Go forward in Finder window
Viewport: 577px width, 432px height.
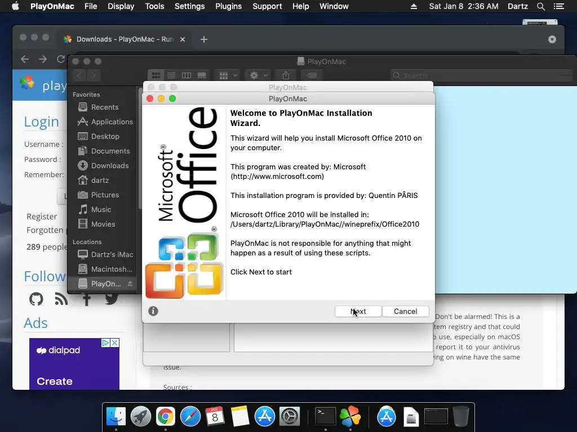94,75
